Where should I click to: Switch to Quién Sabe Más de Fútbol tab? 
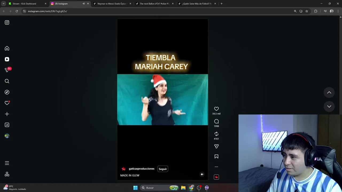click(197, 4)
